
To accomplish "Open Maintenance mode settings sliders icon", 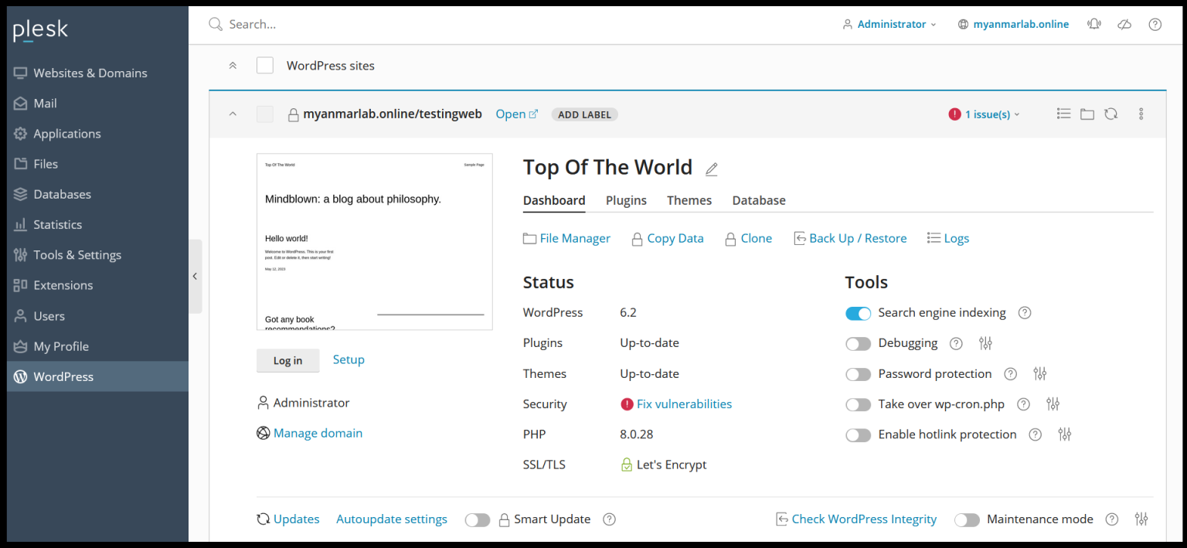I will tap(1141, 519).
